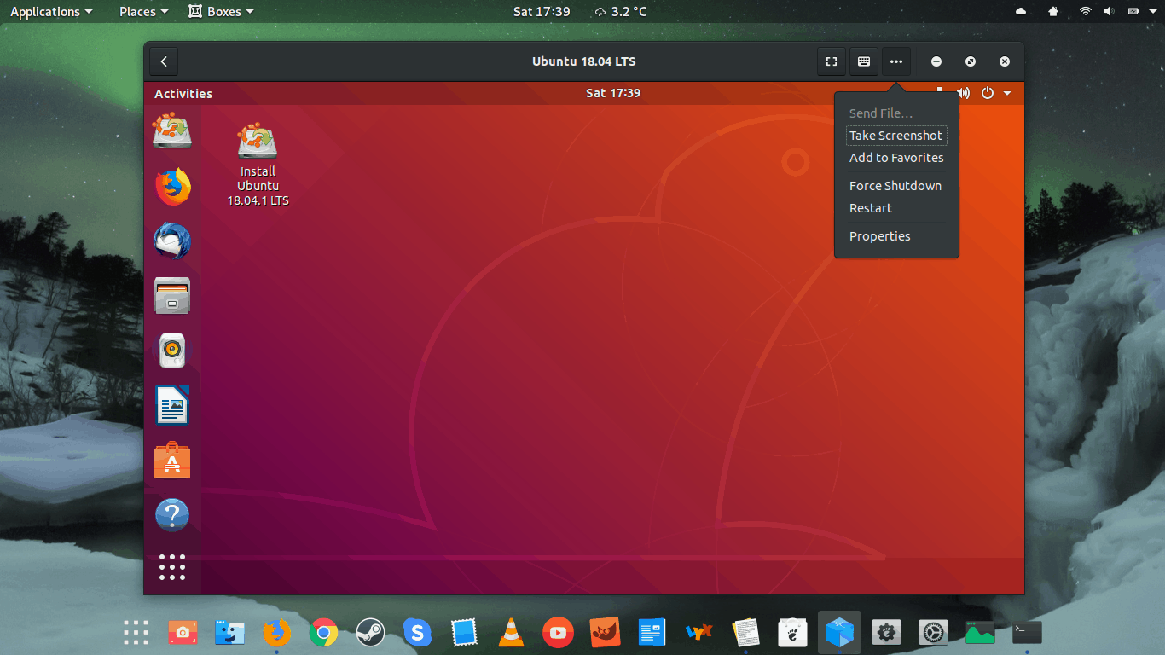Viewport: 1165px width, 655px height.
Task: Toggle fullscreen mode in Boxes header
Action: click(831, 61)
